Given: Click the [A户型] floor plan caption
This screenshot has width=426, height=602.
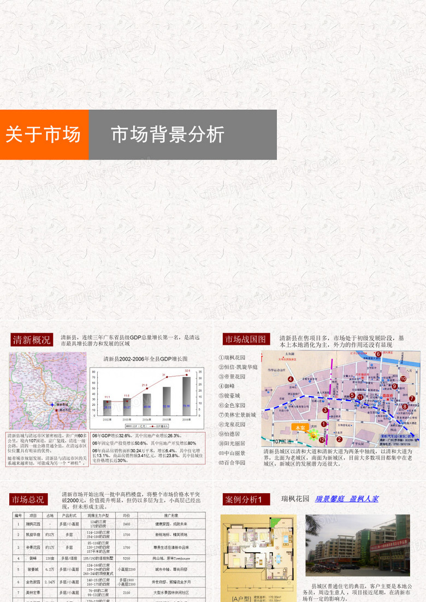Looking at the screenshot, I should click(241, 599).
